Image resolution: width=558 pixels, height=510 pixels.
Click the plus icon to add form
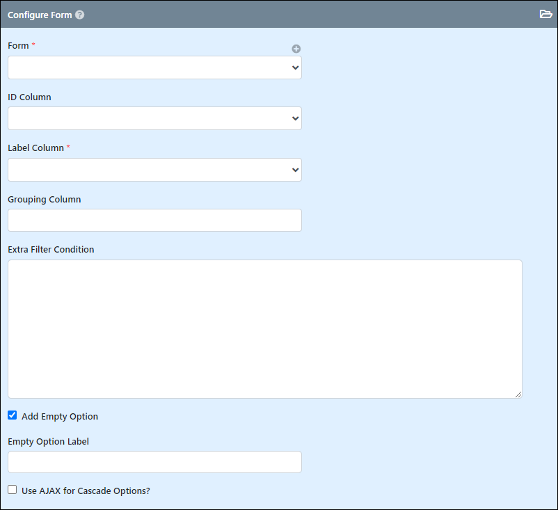click(x=296, y=49)
